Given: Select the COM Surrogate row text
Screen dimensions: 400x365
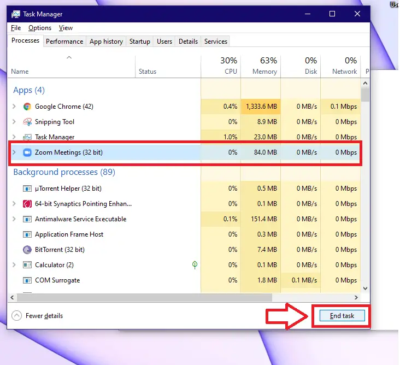Looking at the screenshot, I should click(x=57, y=280).
